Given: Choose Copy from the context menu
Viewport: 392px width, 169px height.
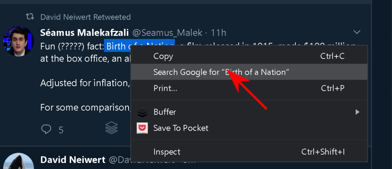Looking at the screenshot, I should tap(163, 56).
